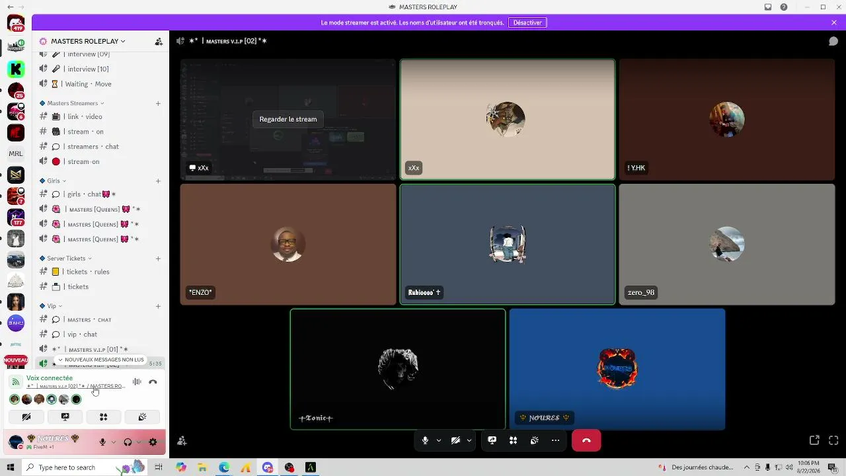Open the tickets · rules channel
Viewport: 846px width, 476px height.
click(100, 272)
